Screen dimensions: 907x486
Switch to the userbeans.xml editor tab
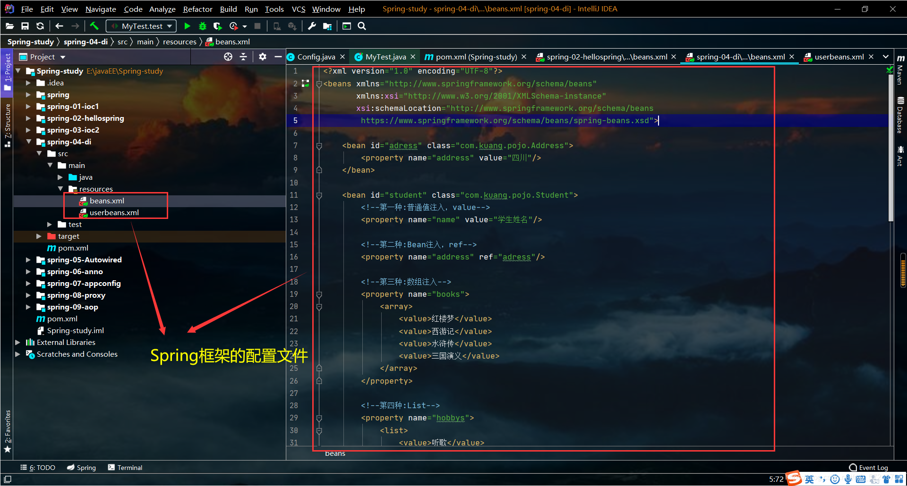pos(839,57)
